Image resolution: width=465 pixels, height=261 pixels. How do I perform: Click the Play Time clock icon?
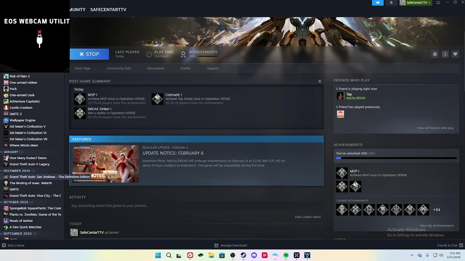pos(149,54)
